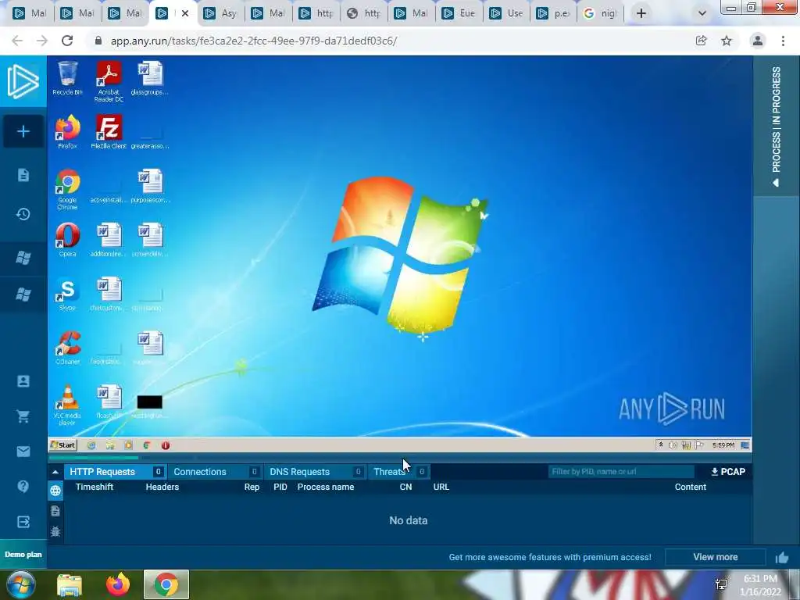
Task: Select the debug bug icon in bottom panel
Action: coord(55,531)
